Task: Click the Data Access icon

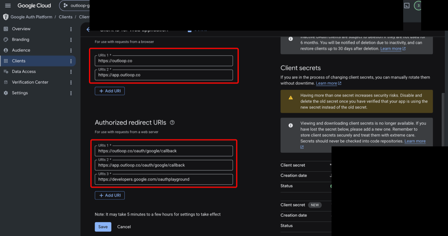Action: coord(6,71)
